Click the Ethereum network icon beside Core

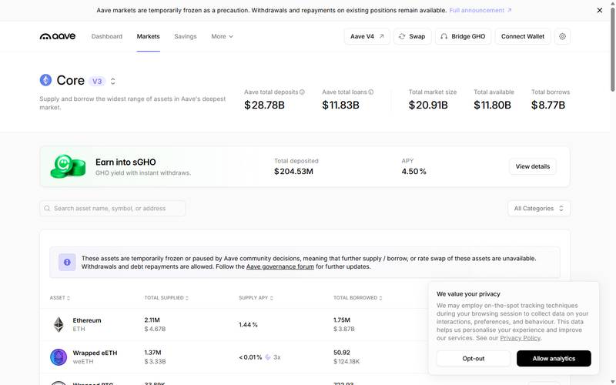[x=45, y=80]
